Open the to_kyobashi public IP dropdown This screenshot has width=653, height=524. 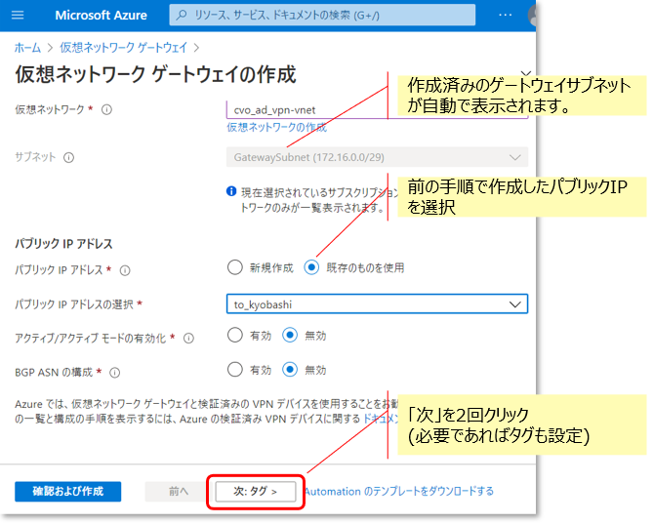(x=378, y=304)
